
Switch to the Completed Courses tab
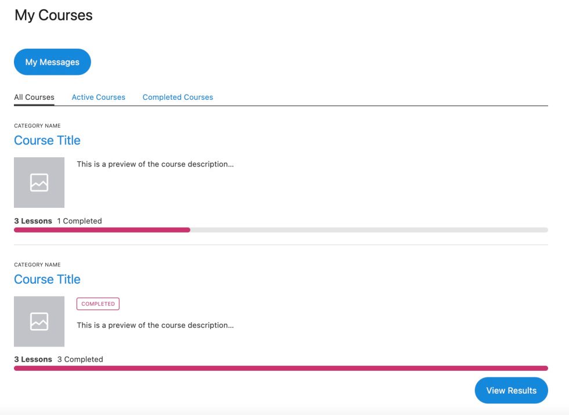point(178,98)
